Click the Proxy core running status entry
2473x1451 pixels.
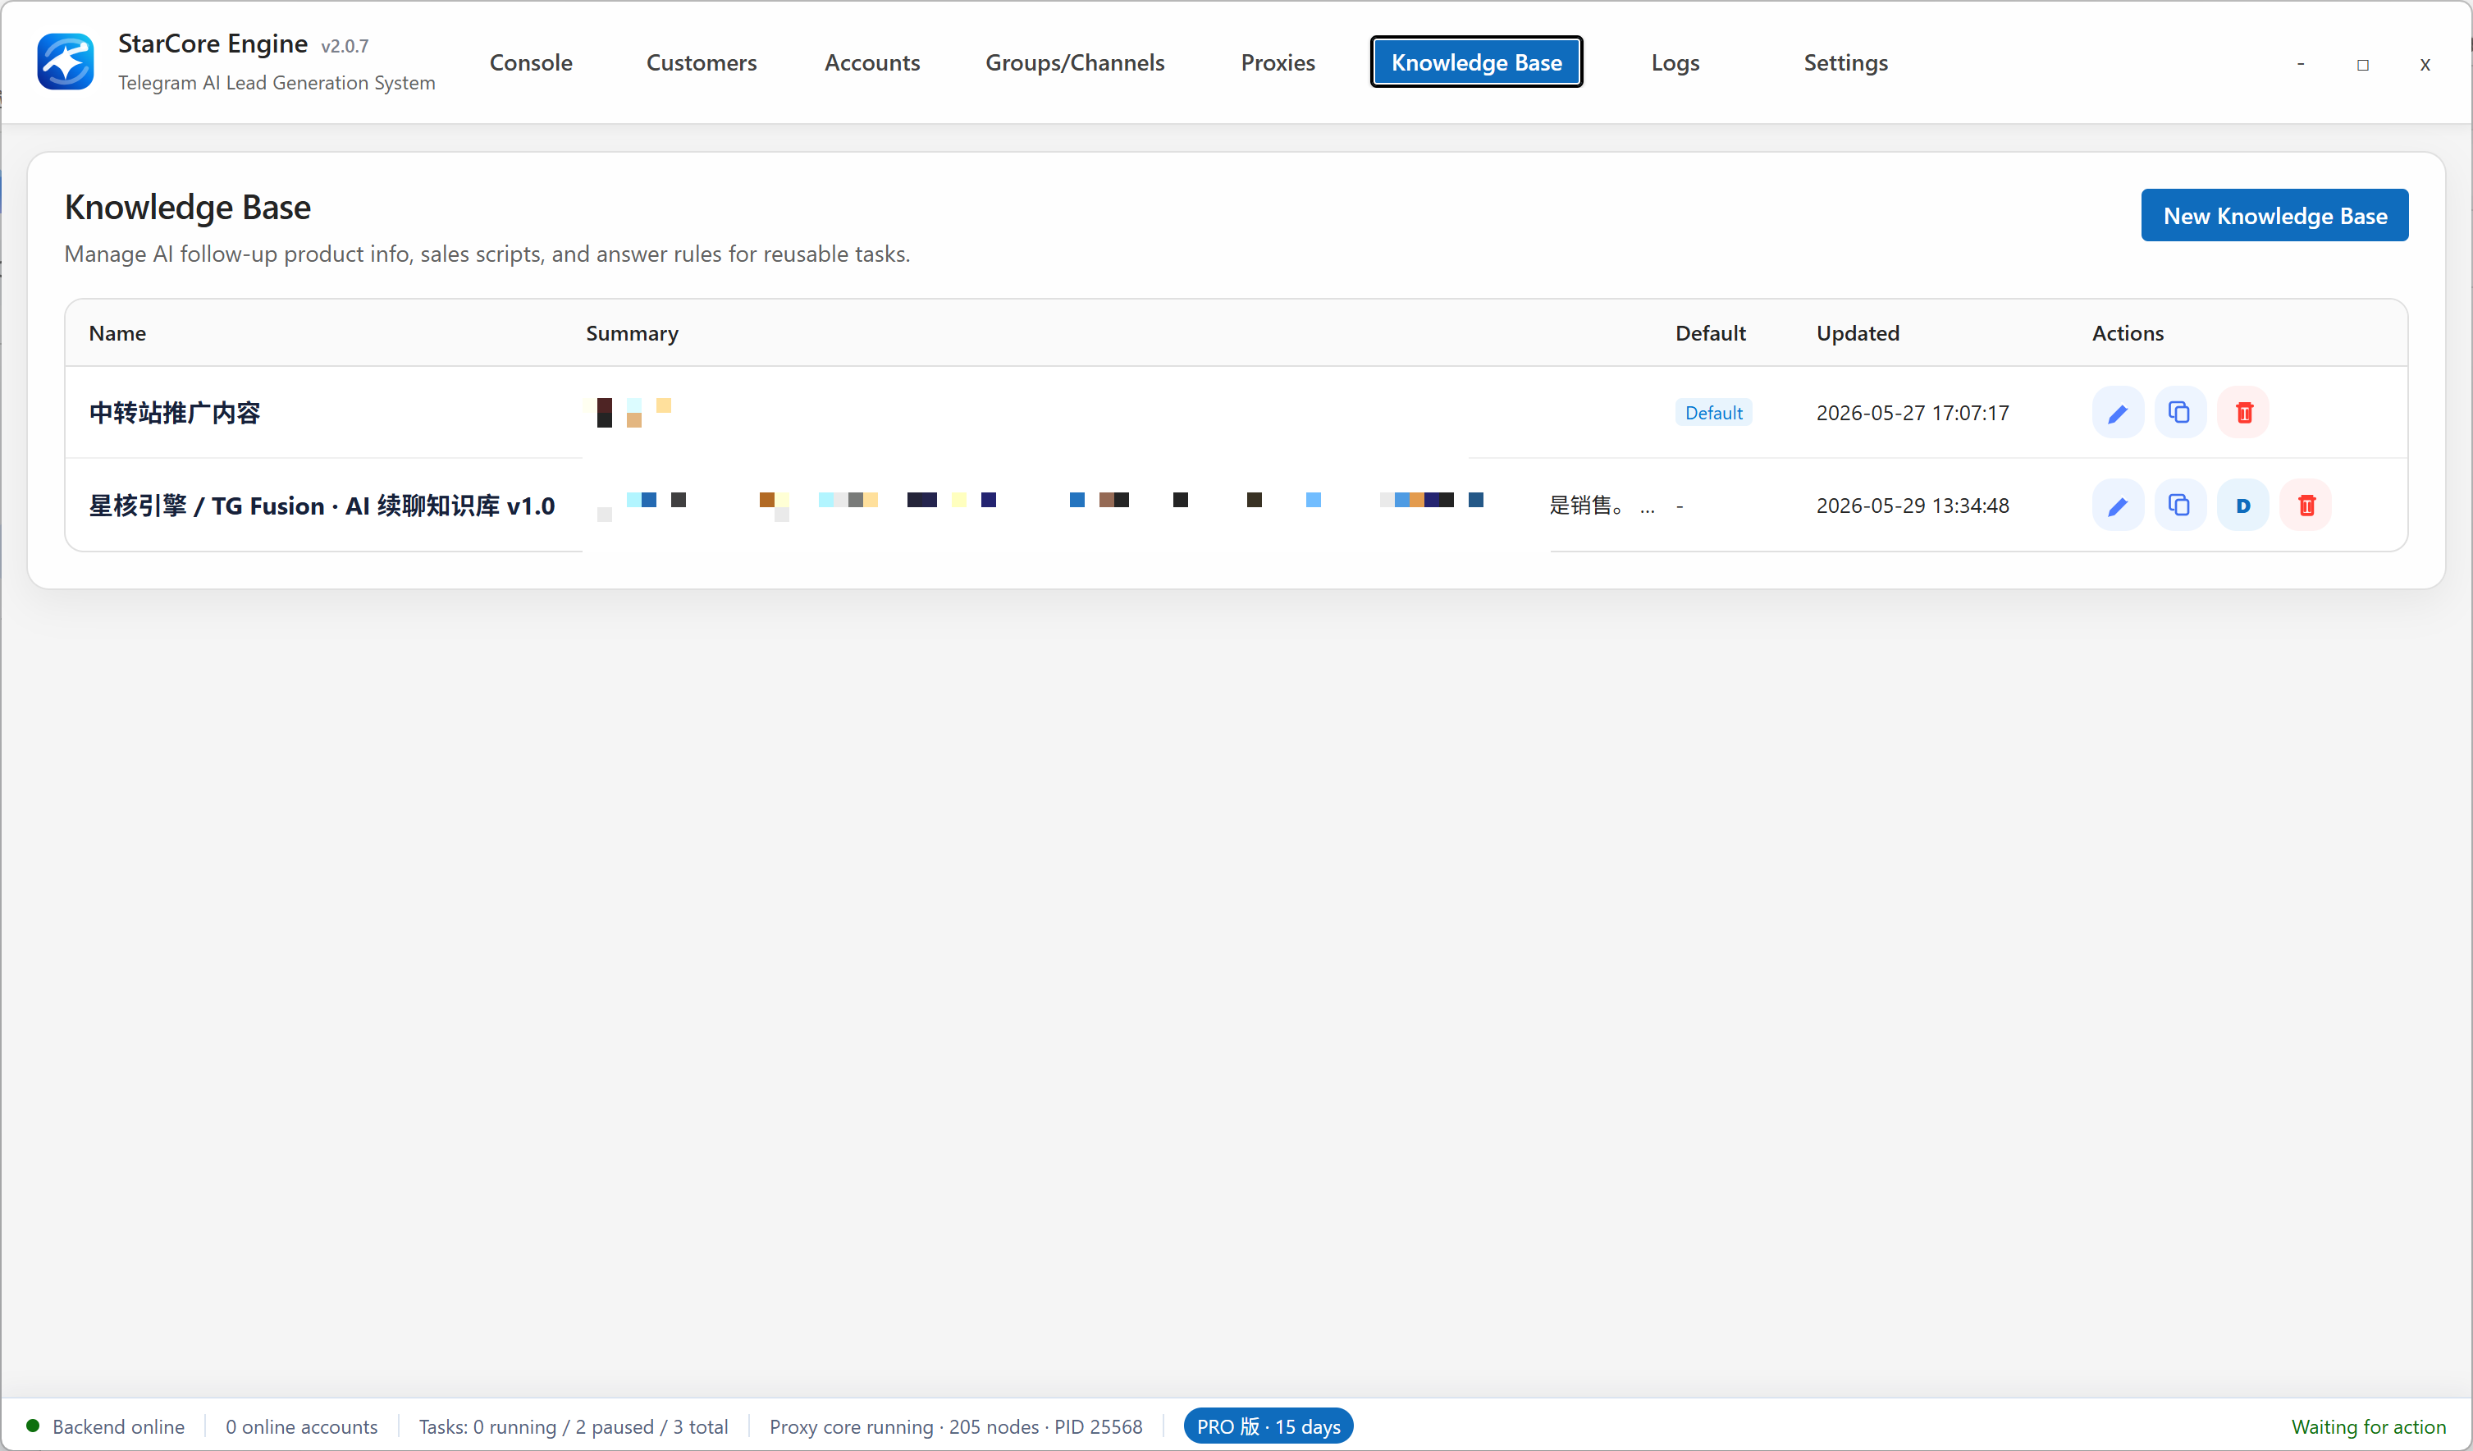(x=956, y=1426)
